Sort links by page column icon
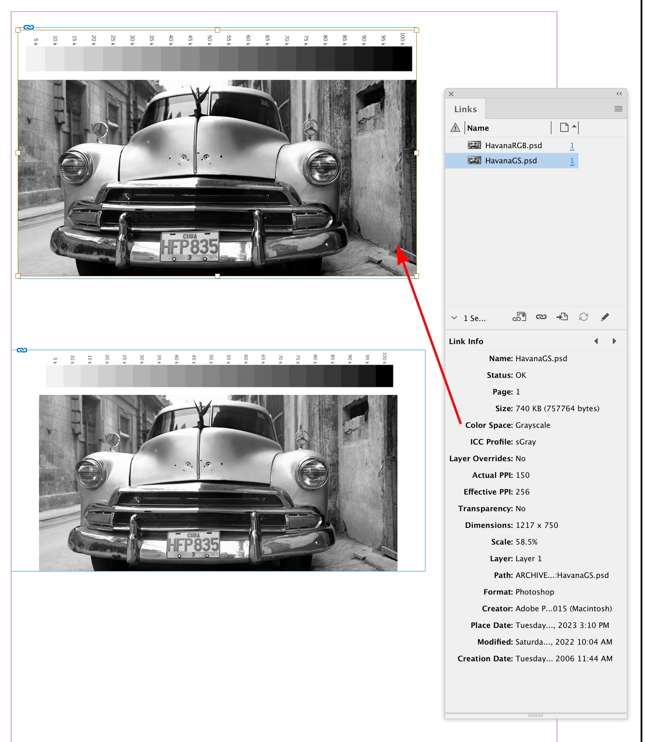This screenshot has width=645, height=742. 564,128
